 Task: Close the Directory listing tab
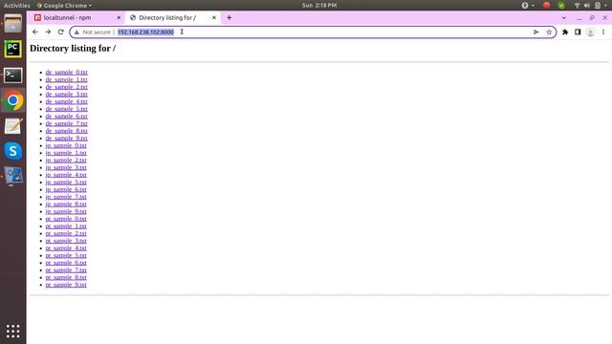coord(214,17)
